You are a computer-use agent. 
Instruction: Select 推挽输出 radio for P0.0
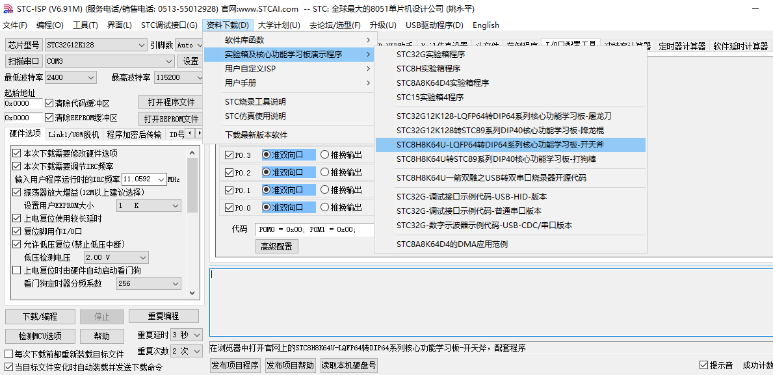[x=324, y=207]
